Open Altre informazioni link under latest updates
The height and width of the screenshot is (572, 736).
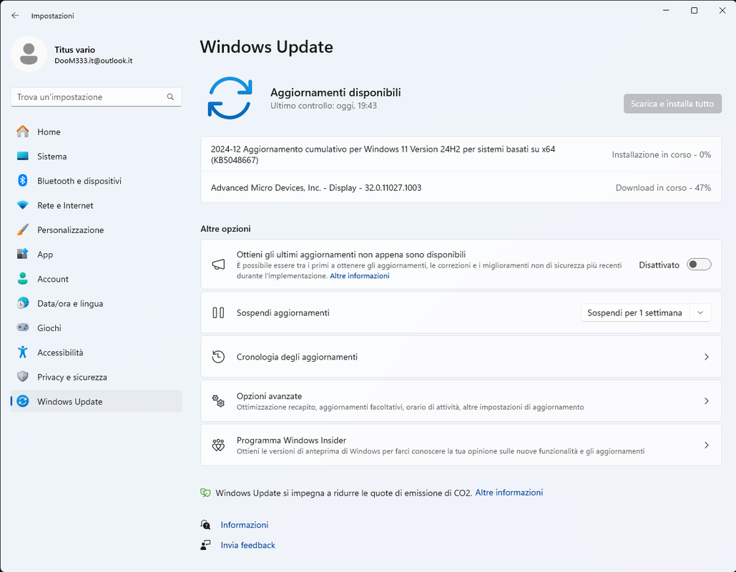pyautogui.click(x=360, y=276)
